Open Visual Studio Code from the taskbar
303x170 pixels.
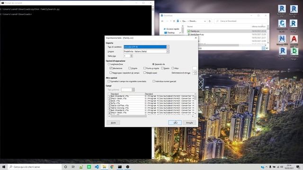pos(97,167)
